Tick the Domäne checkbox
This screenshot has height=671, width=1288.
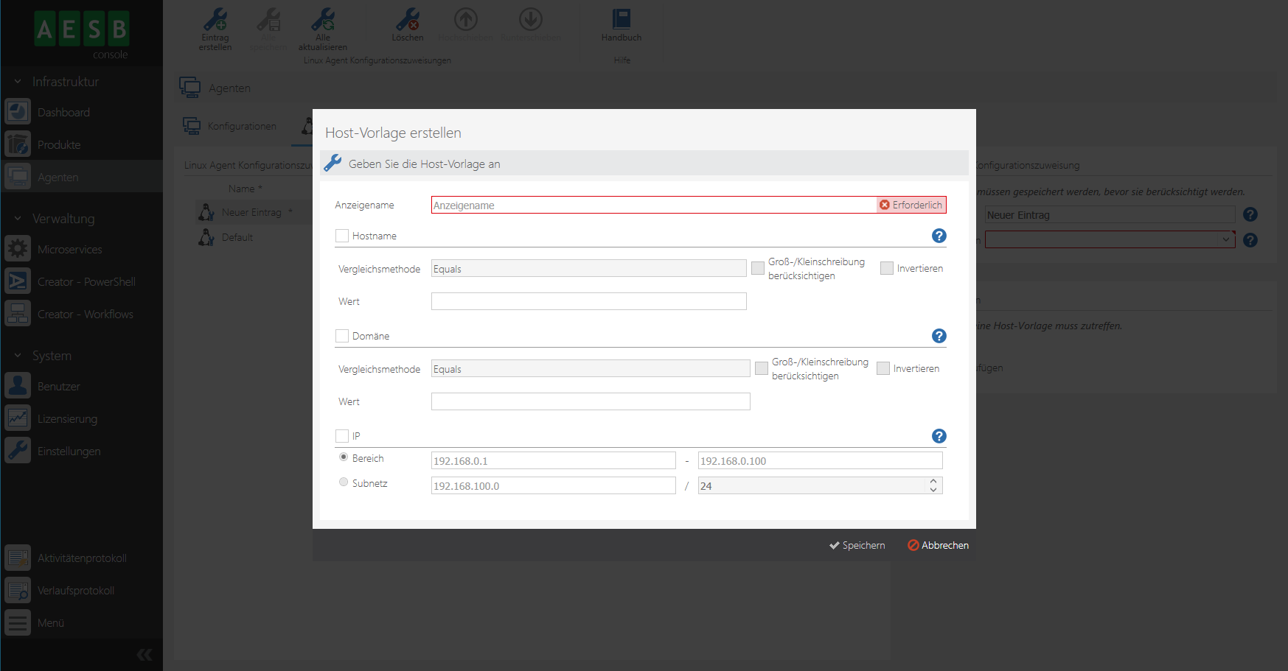click(x=342, y=336)
